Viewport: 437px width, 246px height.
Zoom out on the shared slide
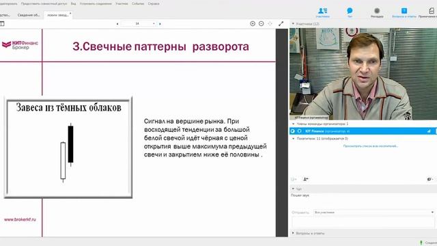[261, 24]
